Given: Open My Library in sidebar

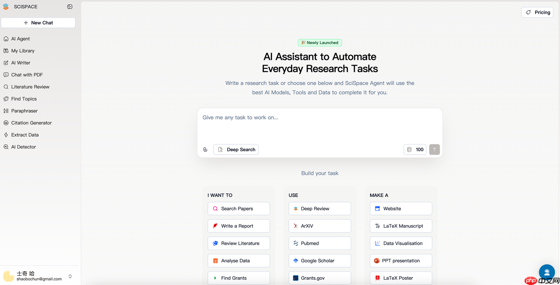Looking at the screenshot, I should [23, 51].
